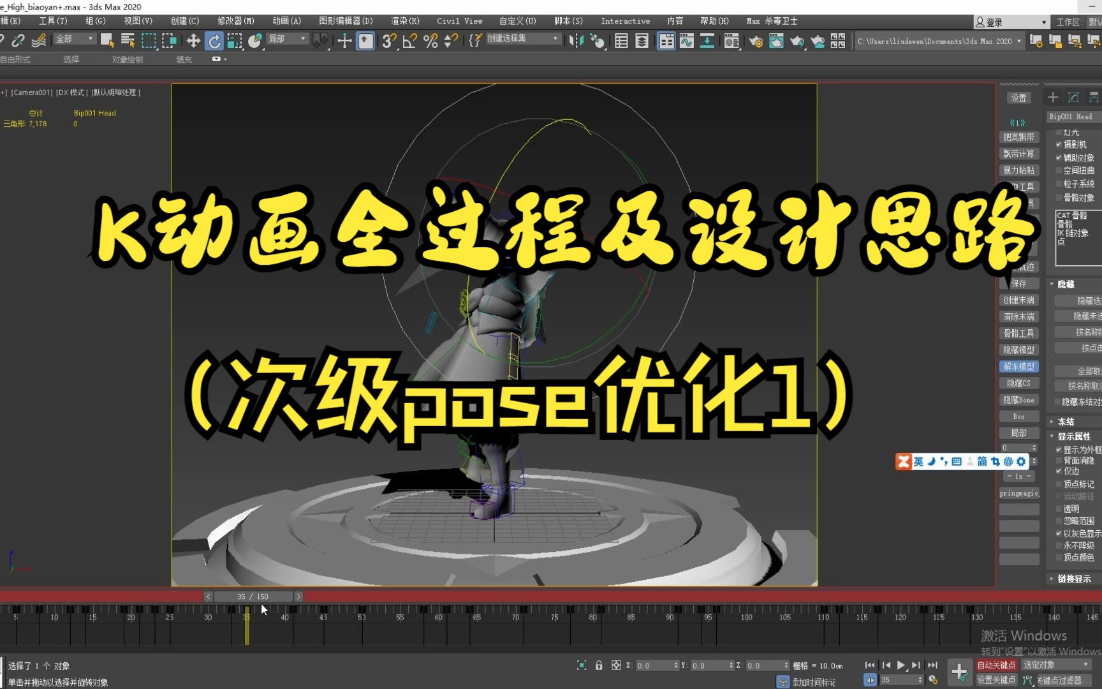
Task: Step time slider forward with right arrow
Action: 298,596
